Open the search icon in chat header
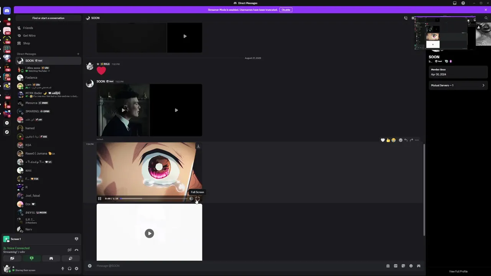 tap(486, 18)
